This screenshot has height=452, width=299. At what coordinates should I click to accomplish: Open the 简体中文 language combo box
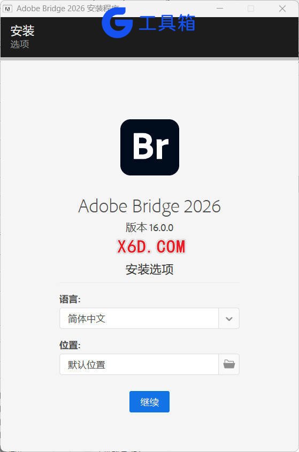[149, 318]
